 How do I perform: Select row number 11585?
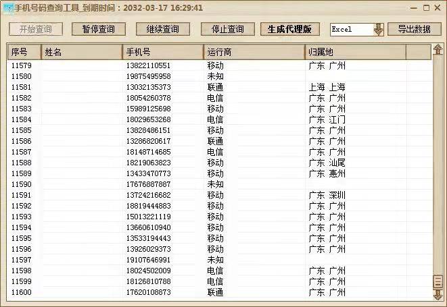(x=22, y=131)
